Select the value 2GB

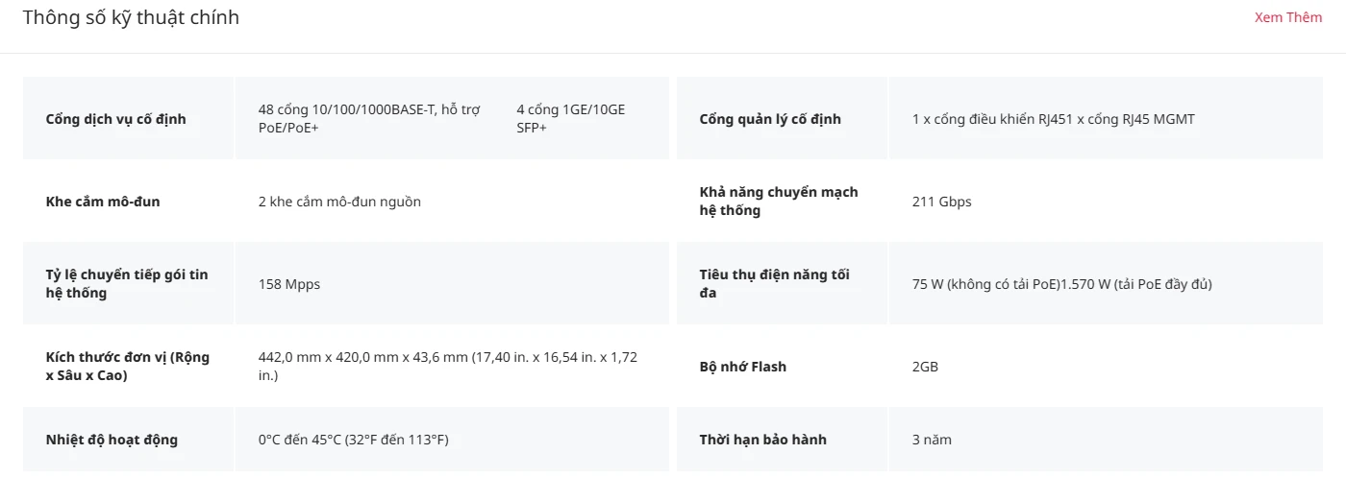[x=925, y=367]
